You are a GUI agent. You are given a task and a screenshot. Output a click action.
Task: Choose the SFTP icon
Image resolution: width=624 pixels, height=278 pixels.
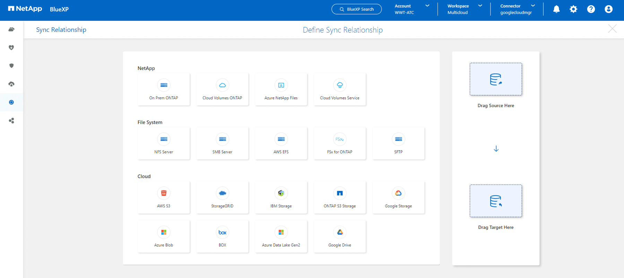click(398, 139)
